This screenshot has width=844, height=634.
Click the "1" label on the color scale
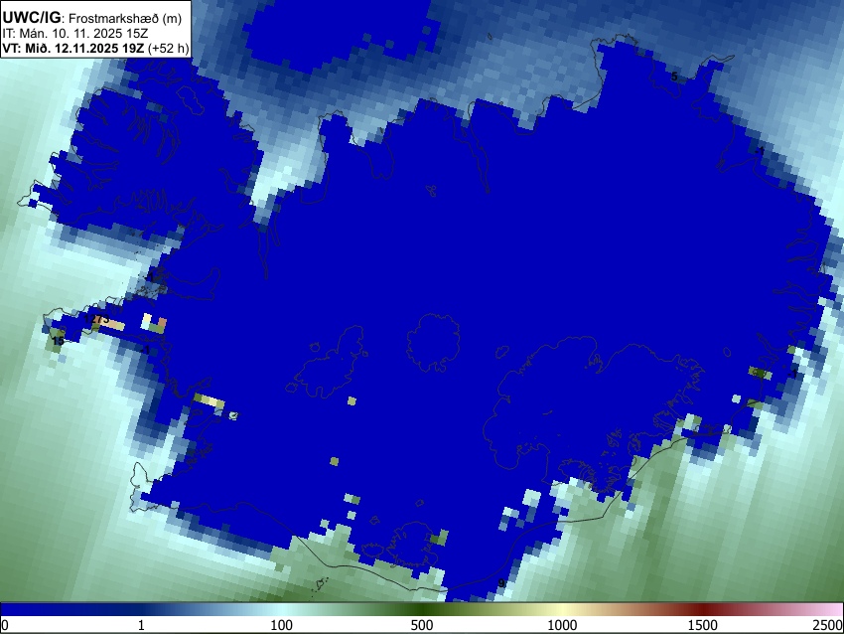click(141, 625)
